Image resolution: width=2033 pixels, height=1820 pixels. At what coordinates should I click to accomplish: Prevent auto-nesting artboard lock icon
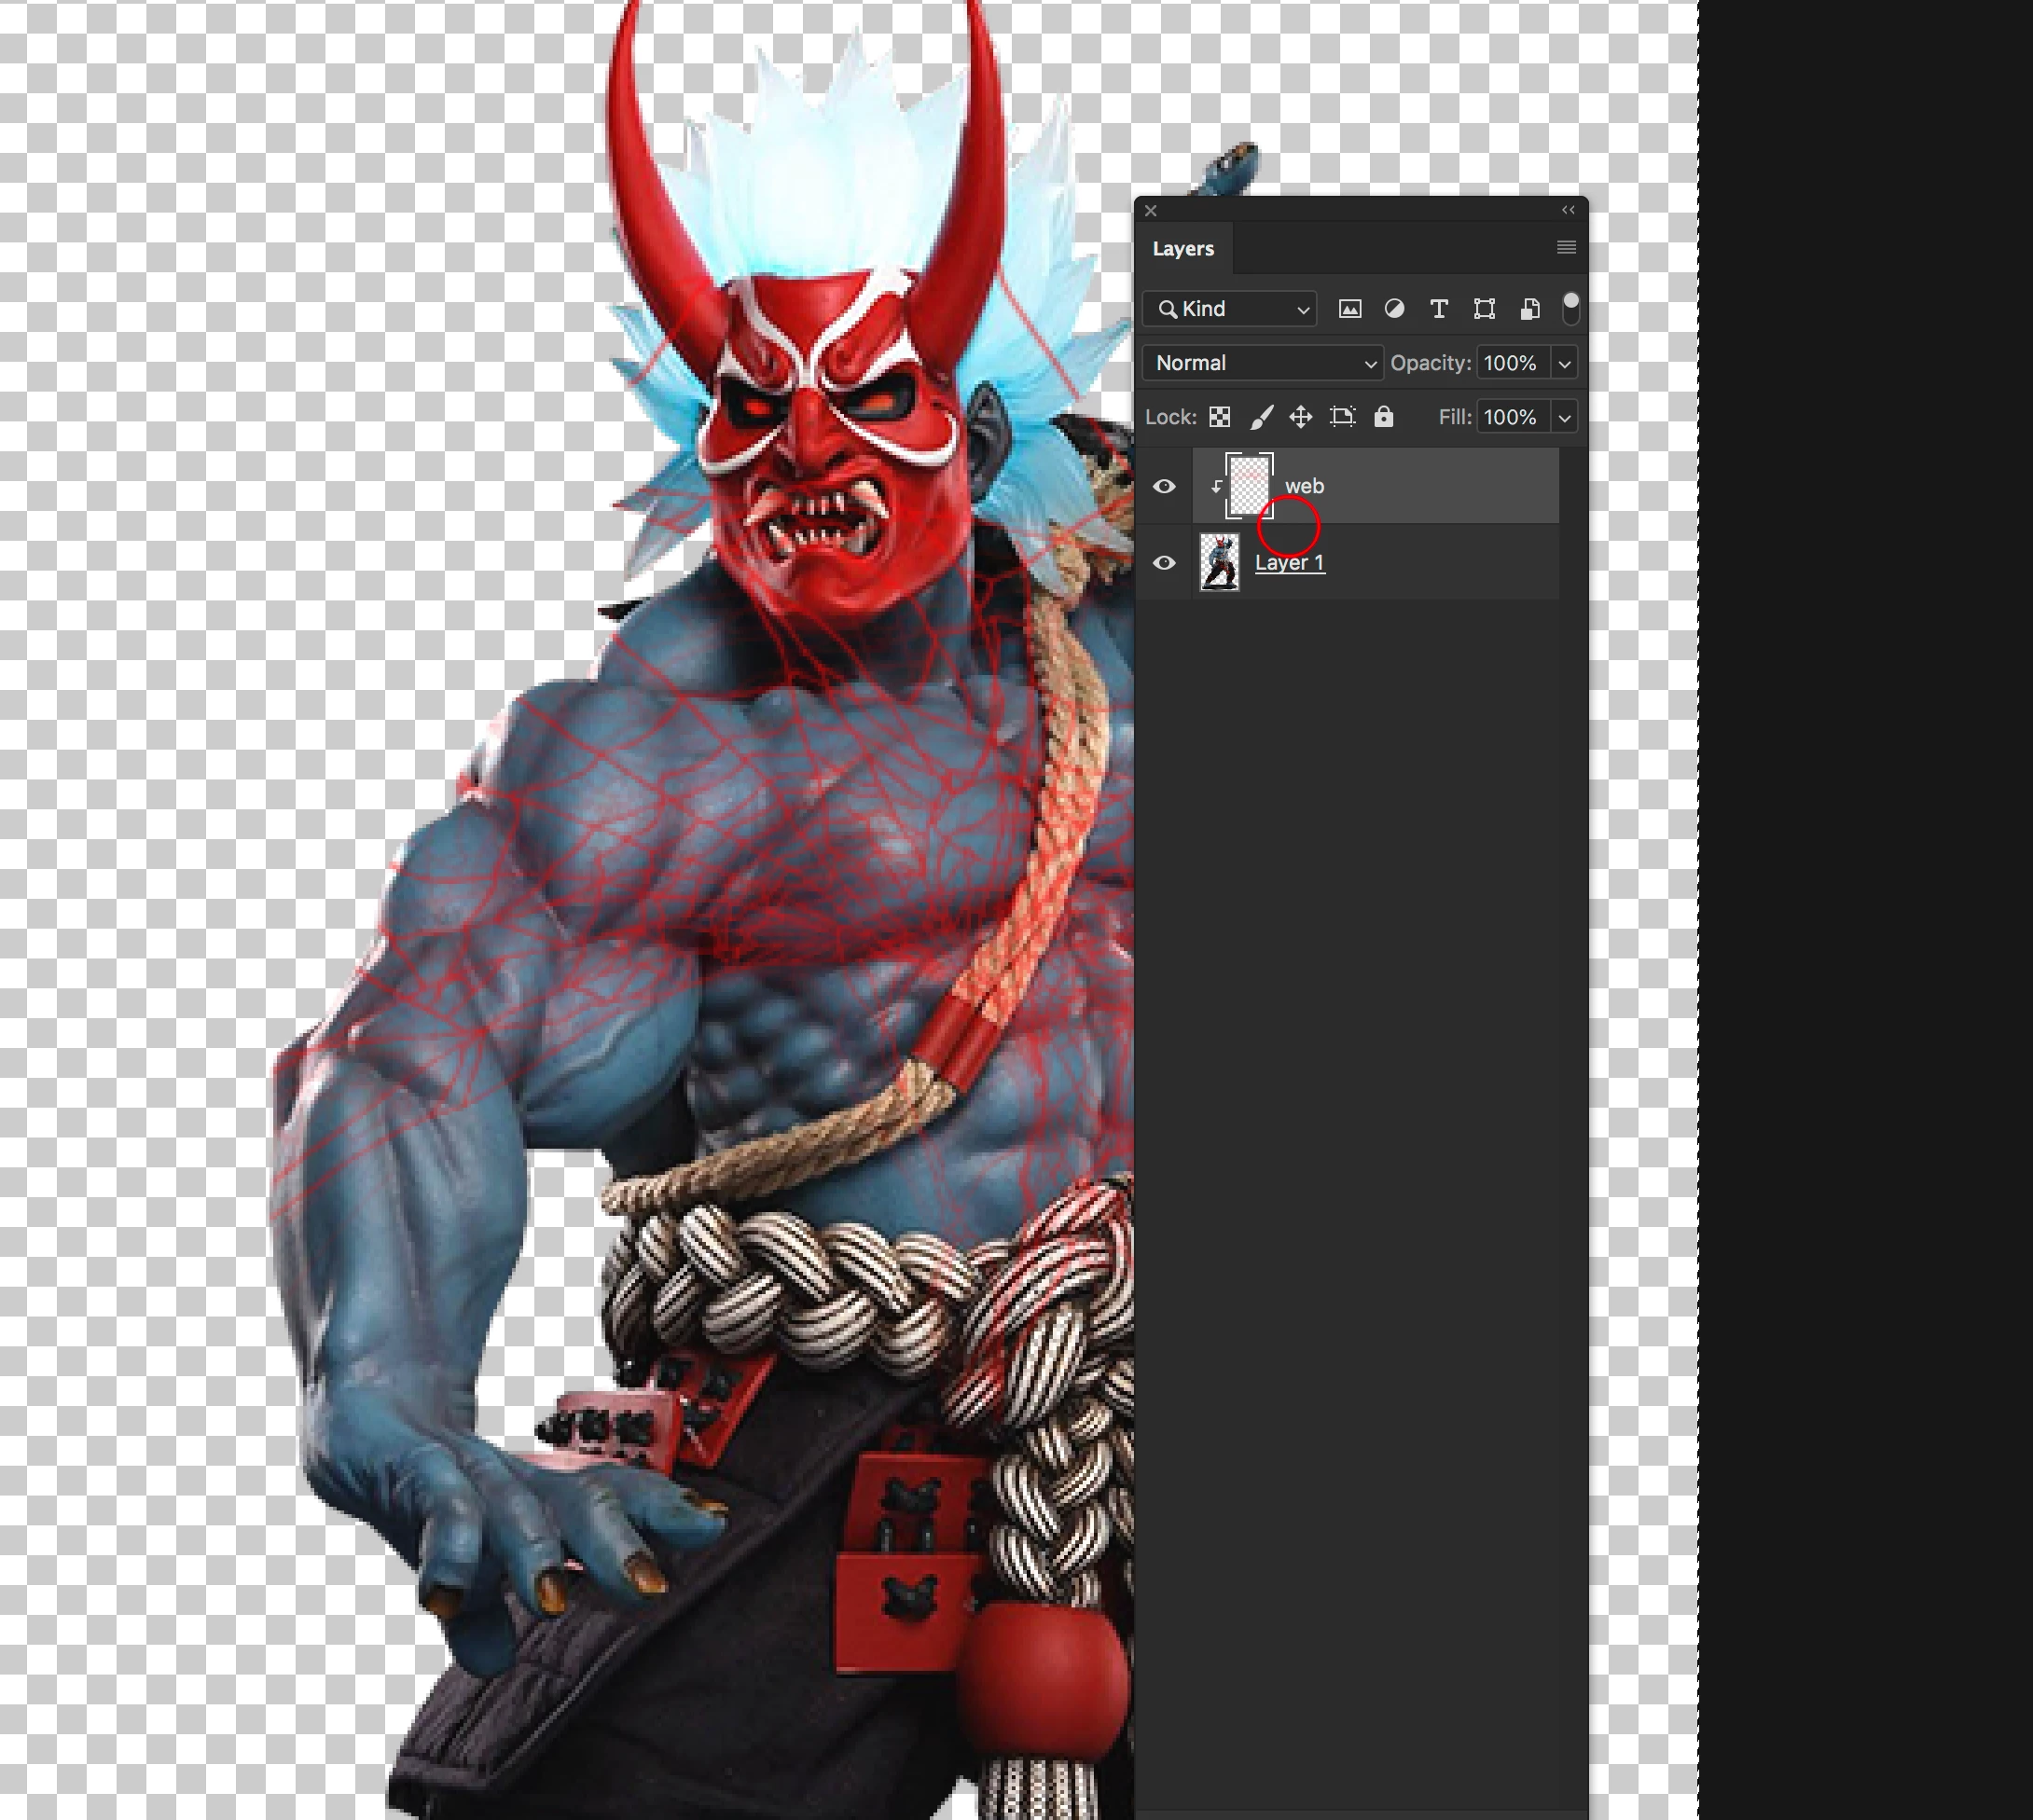[1342, 417]
